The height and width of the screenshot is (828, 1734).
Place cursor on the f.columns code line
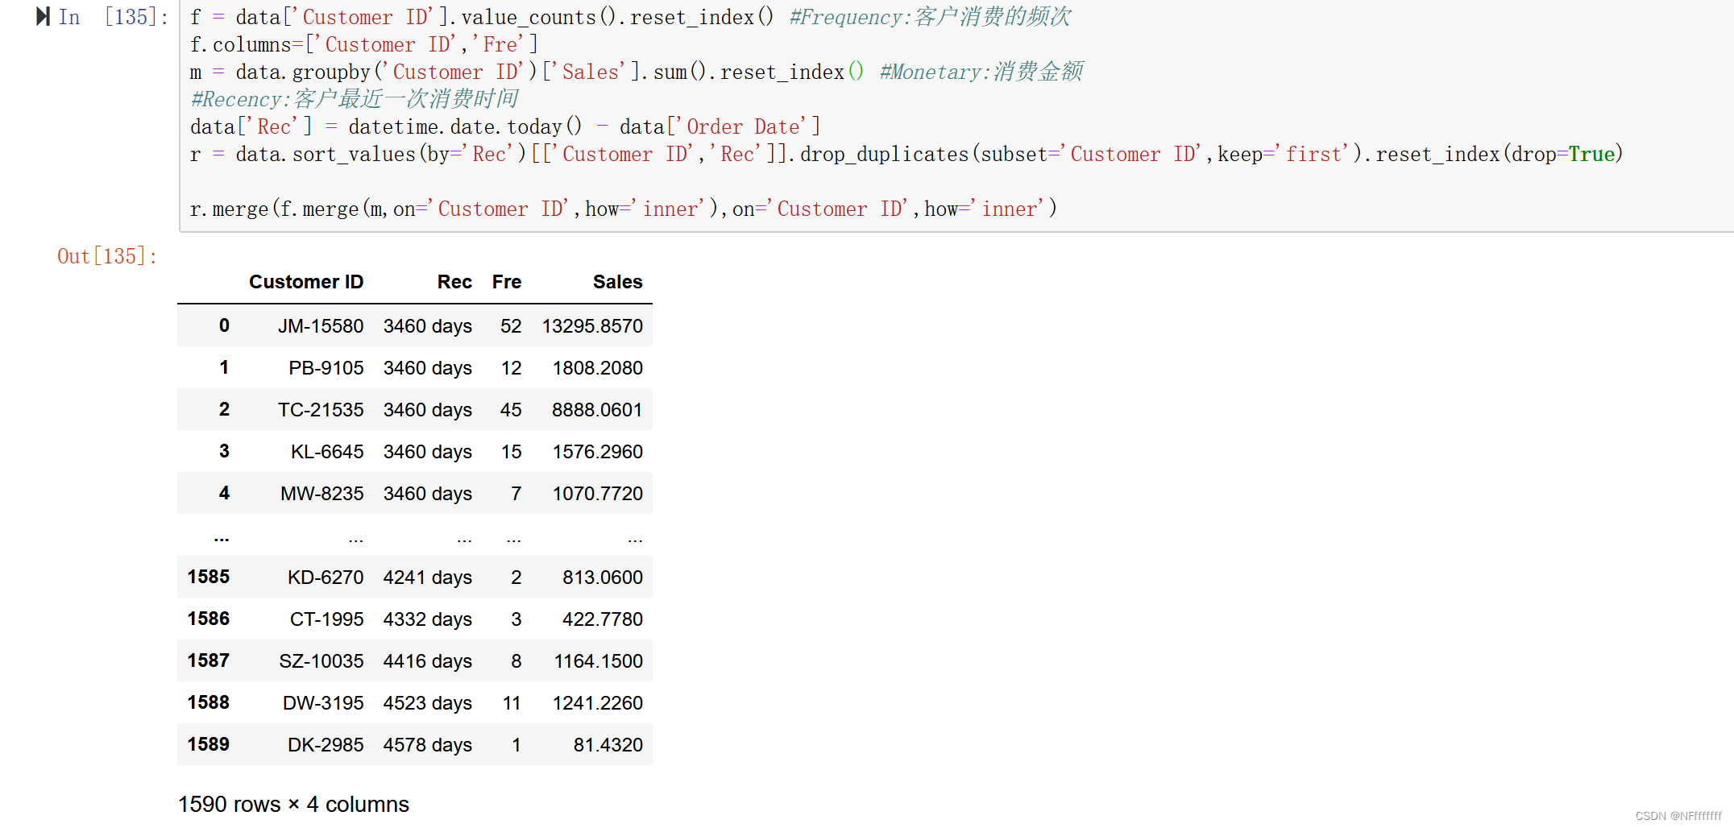click(363, 44)
